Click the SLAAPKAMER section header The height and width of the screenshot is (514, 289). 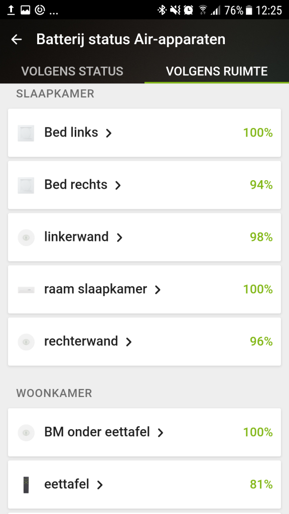point(54,93)
